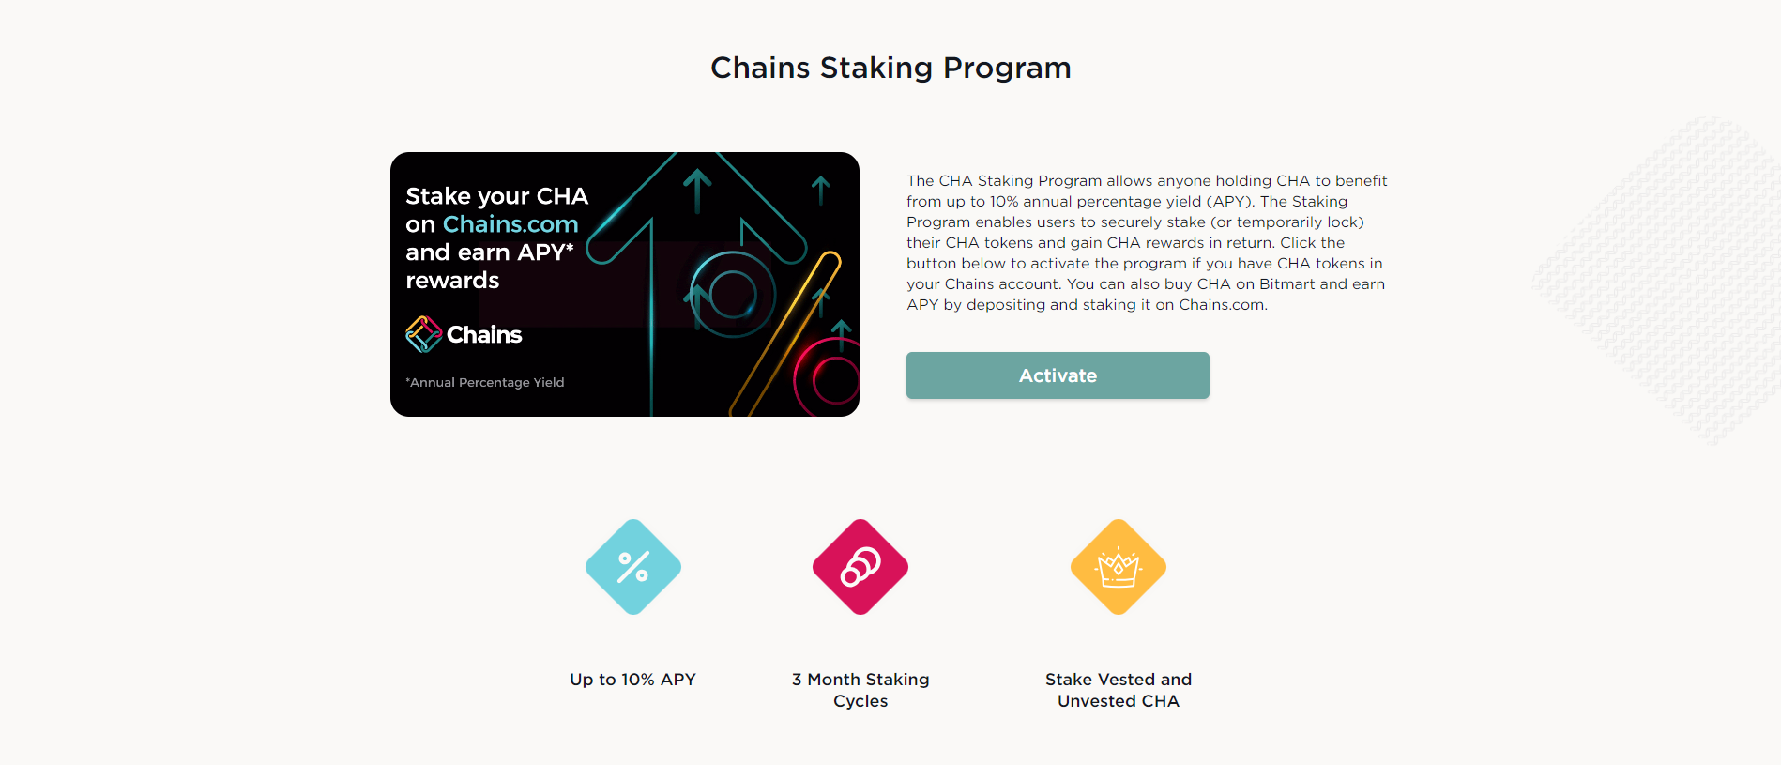
Task: Click the yellow slash of the percent graphic
Action: (x=786, y=333)
